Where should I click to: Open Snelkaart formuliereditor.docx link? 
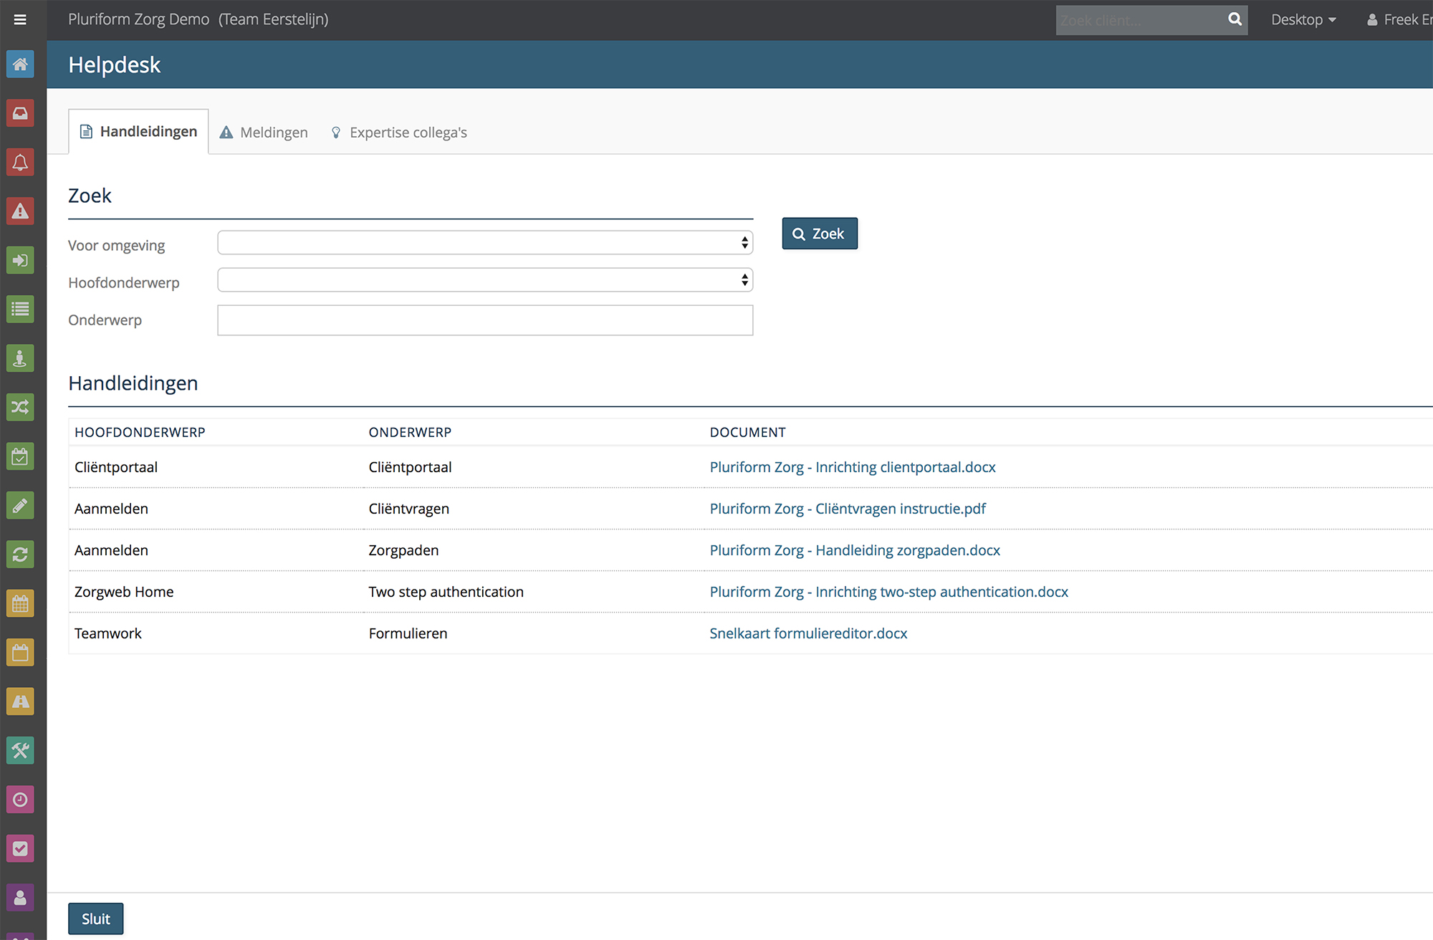808,633
